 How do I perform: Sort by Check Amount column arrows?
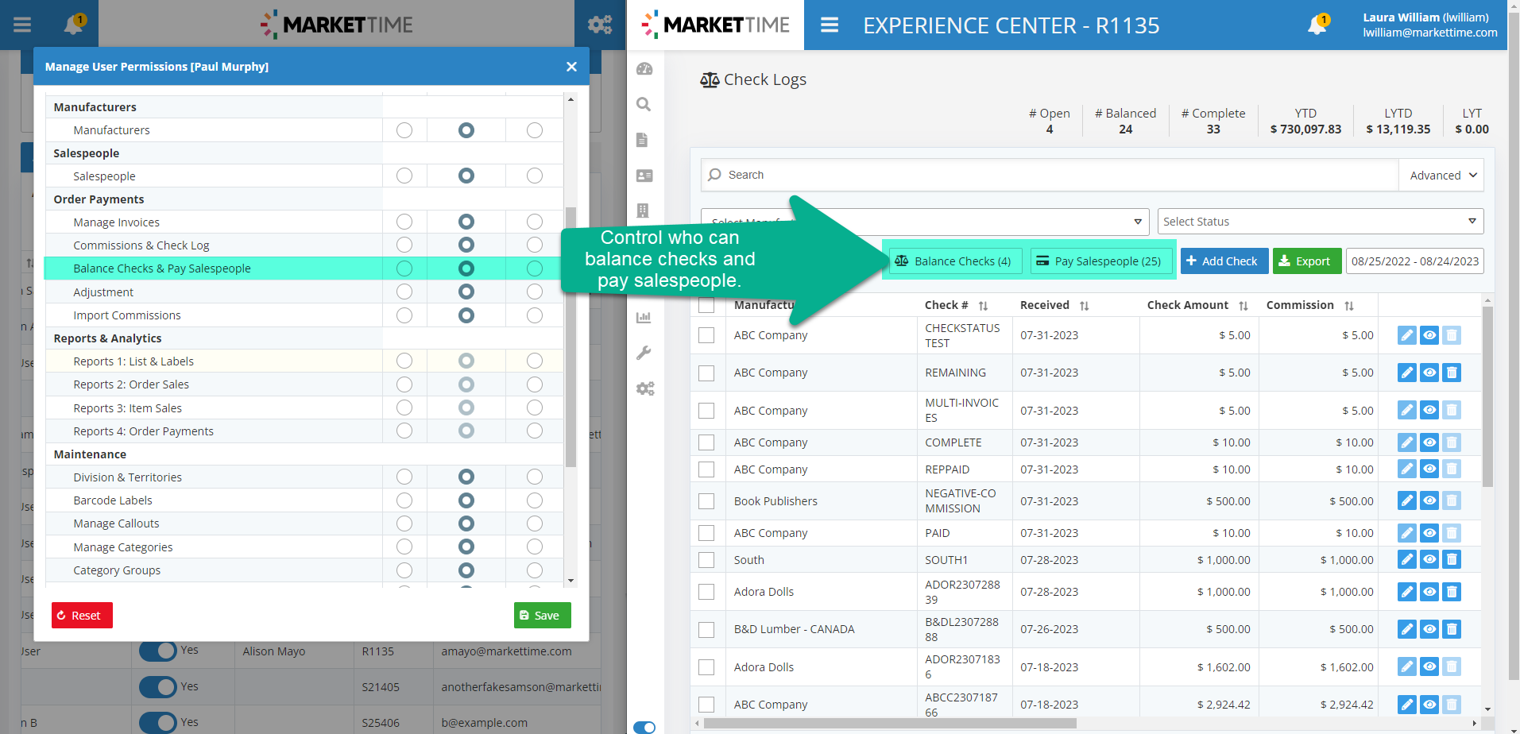(1243, 306)
